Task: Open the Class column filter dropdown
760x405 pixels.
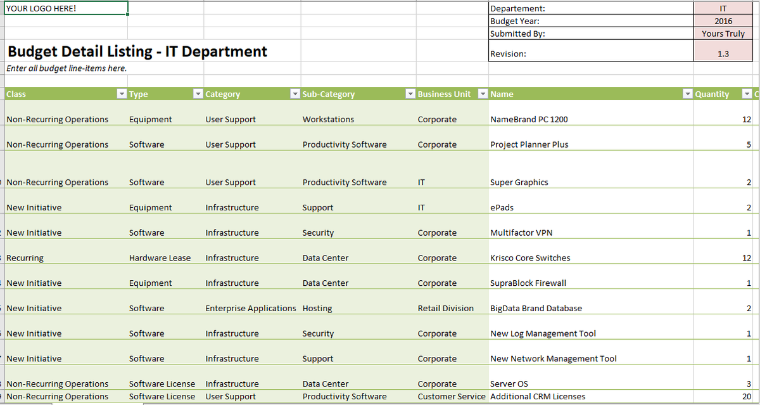Action: pyautogui.click(x=122, y=94)
